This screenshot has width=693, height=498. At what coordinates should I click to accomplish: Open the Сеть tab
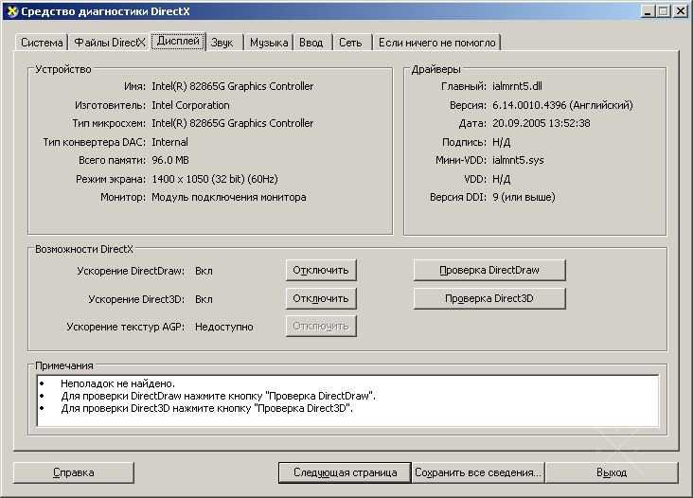tap(350, 43)
